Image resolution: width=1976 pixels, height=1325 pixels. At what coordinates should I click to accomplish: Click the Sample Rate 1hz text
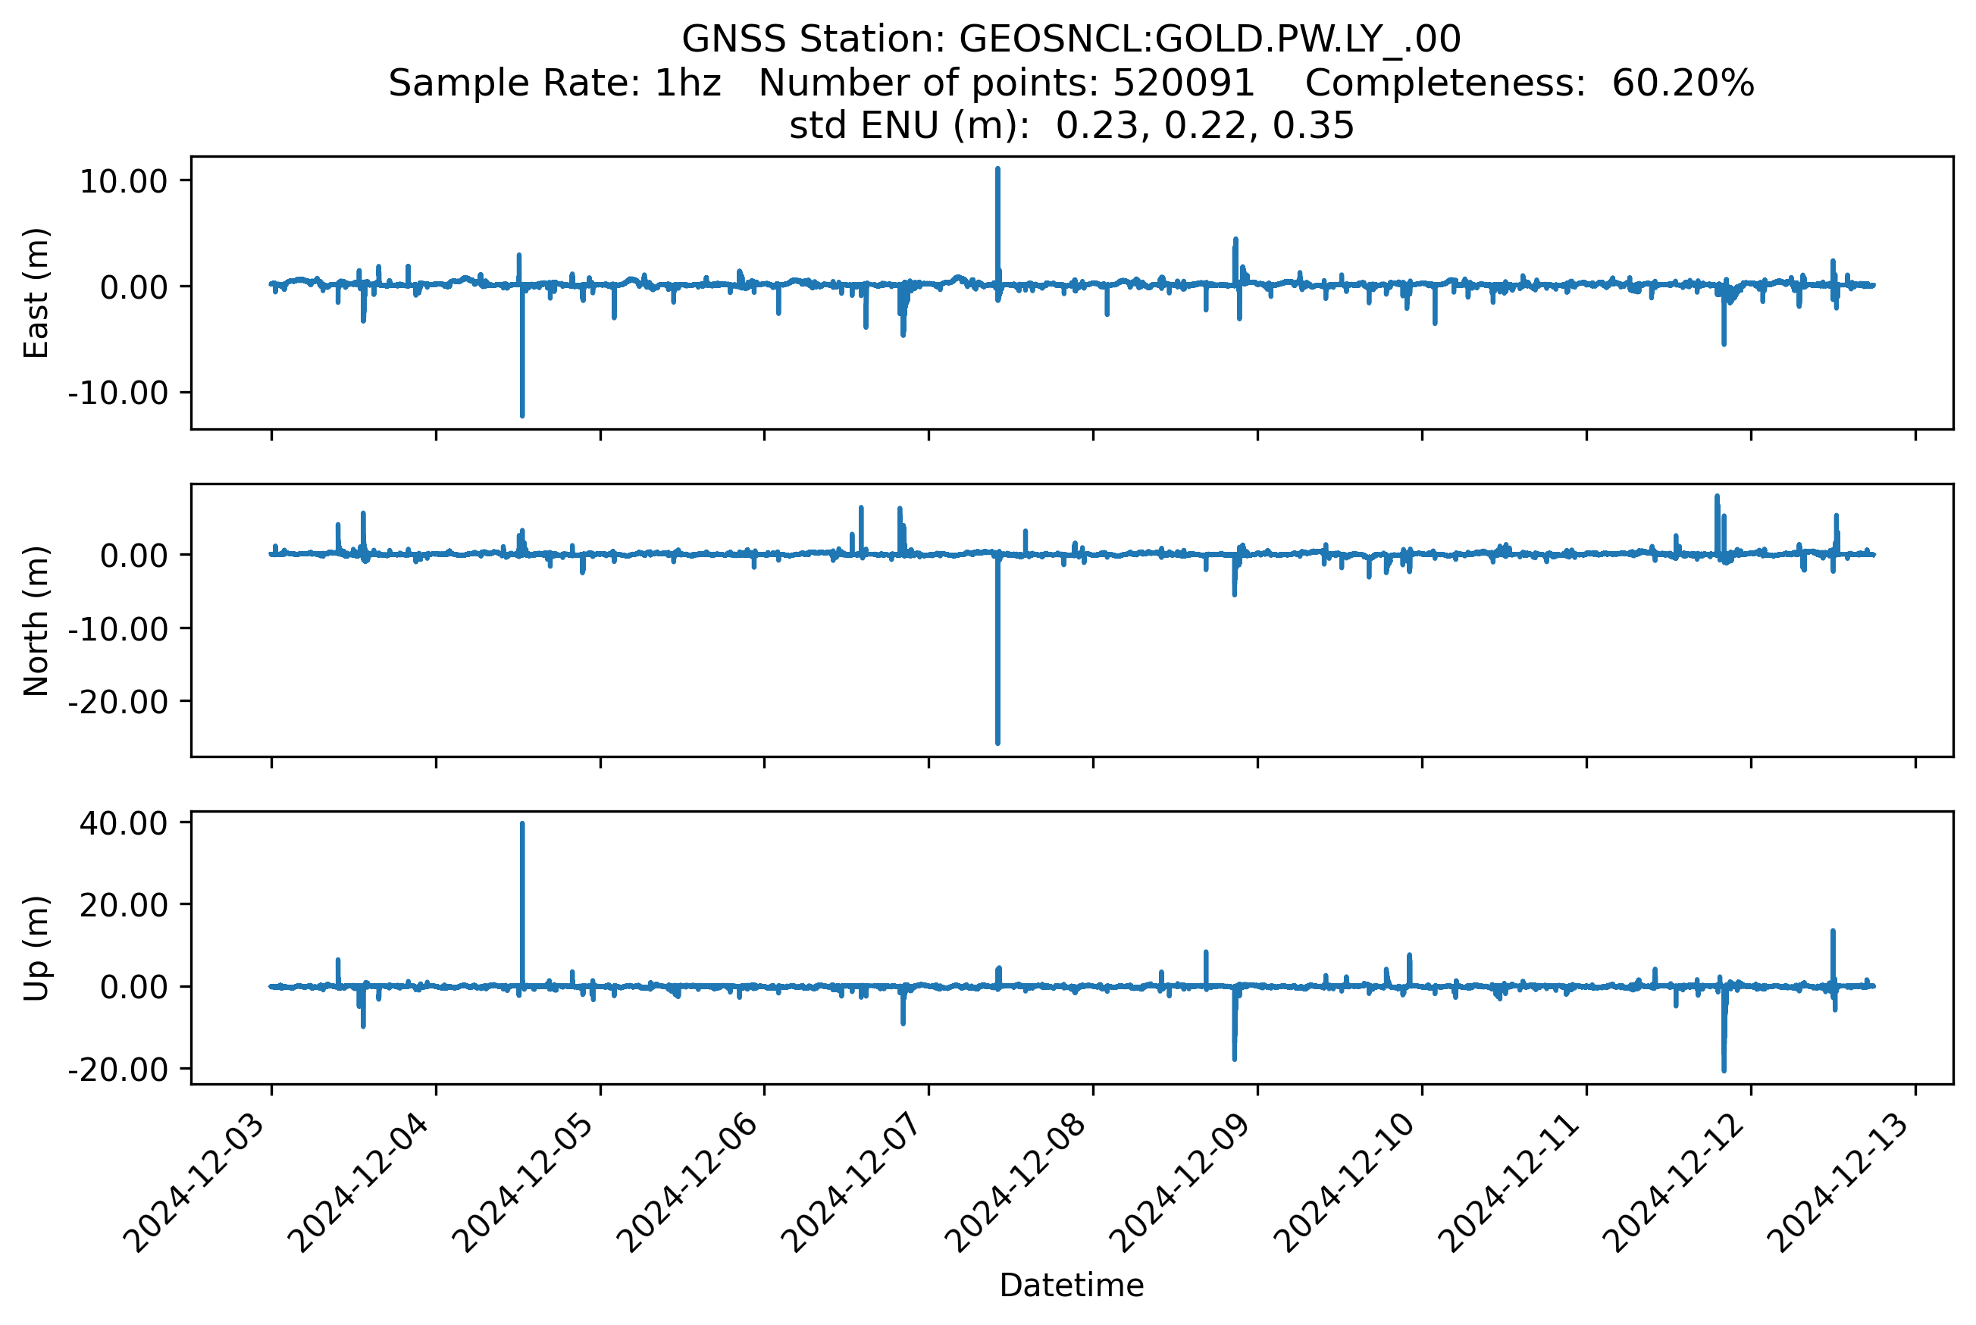(554, 83)
